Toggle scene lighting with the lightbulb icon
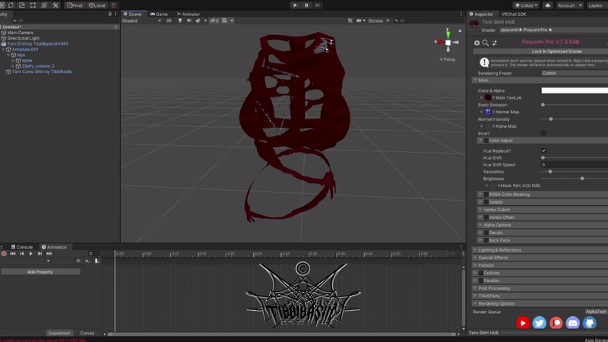This screenshot has width=608, height=342. coord(179,21)
